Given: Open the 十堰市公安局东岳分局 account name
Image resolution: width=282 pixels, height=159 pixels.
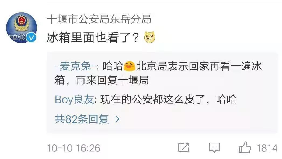Looking at the screenshot, I should click(x=99, y=19).
